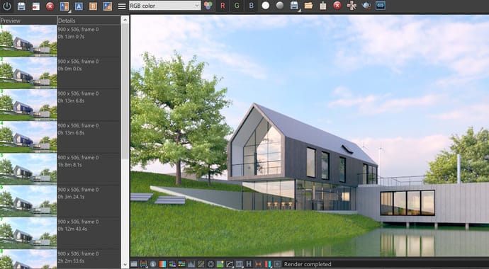Toggle the green channel G button
Image resolution: width=489 pixels, height=269 pixels.
[237, 6]
